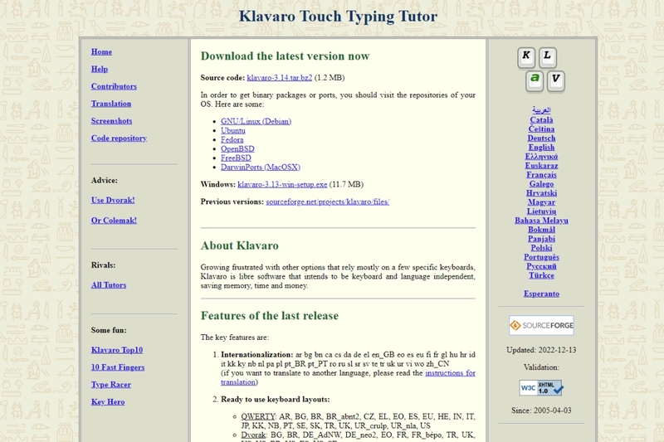This screenshot has width=664, height=442.
Task: Switch language to Arabic (العربية)
Action: 541,110
